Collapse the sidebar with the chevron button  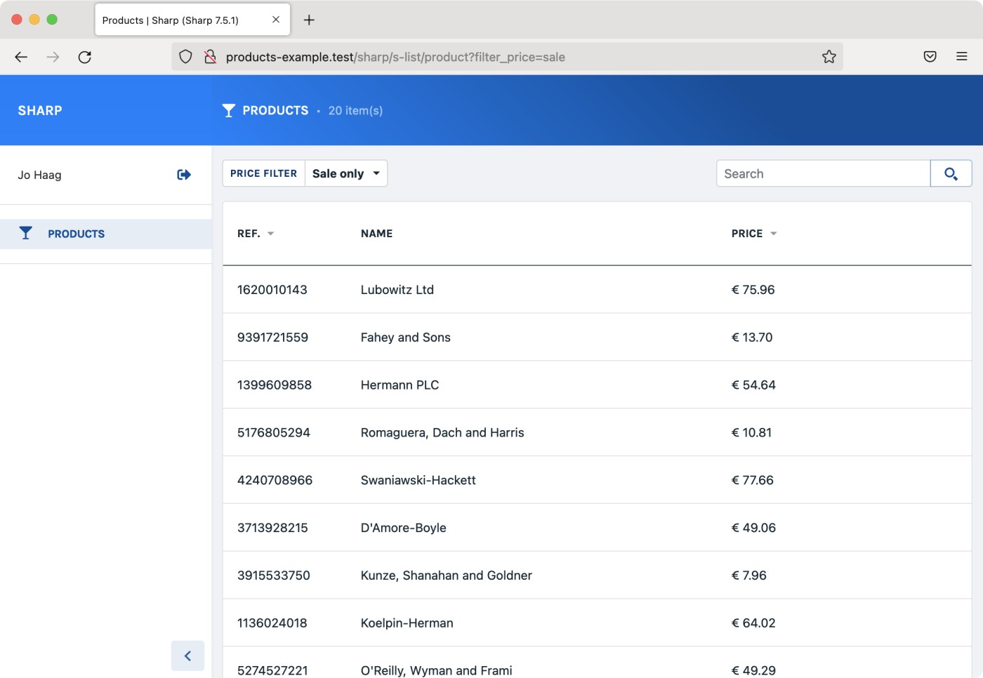pos(187,656)
